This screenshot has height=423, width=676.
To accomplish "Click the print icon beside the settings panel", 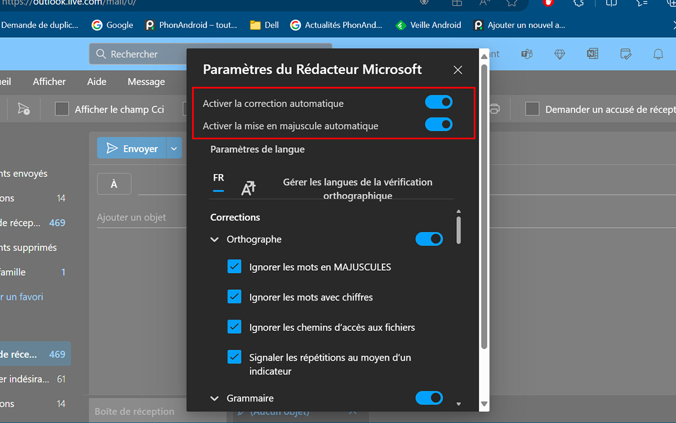I will (x=494, y=109).
